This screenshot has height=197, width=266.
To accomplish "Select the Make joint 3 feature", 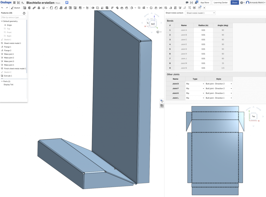I will [x=9, y=61].
